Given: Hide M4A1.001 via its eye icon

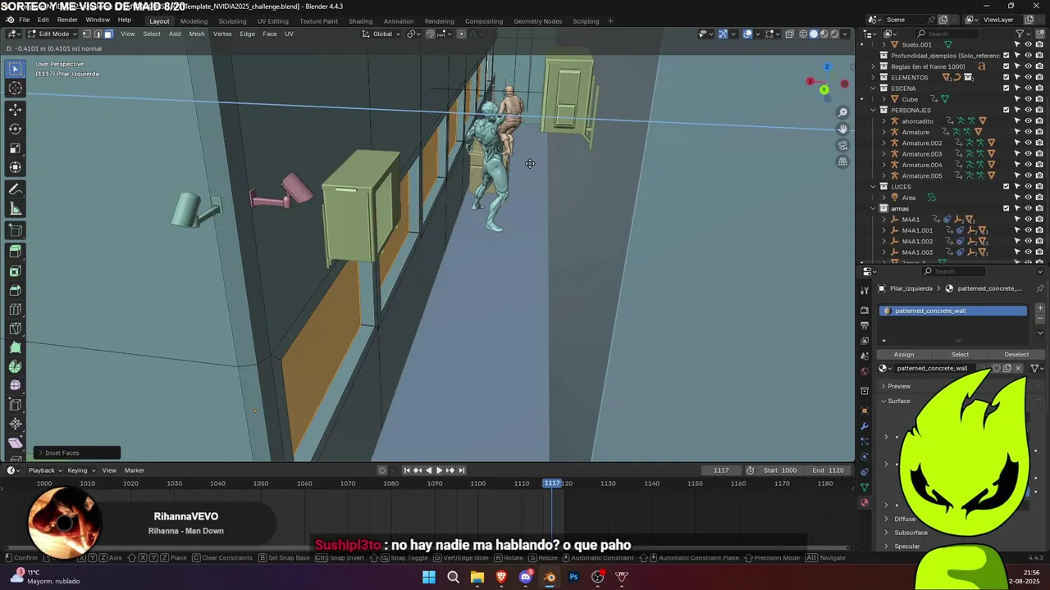Looking at the screenshot, I should click(1028, 230).
